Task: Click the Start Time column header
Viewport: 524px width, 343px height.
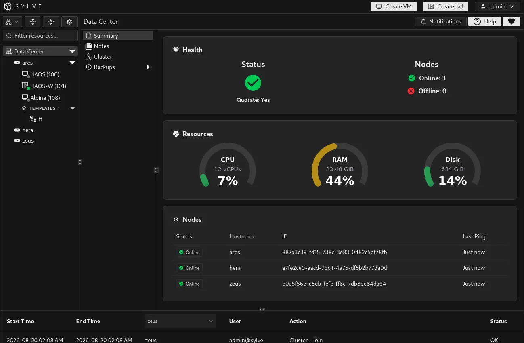Action: click(x=20, y=321)
